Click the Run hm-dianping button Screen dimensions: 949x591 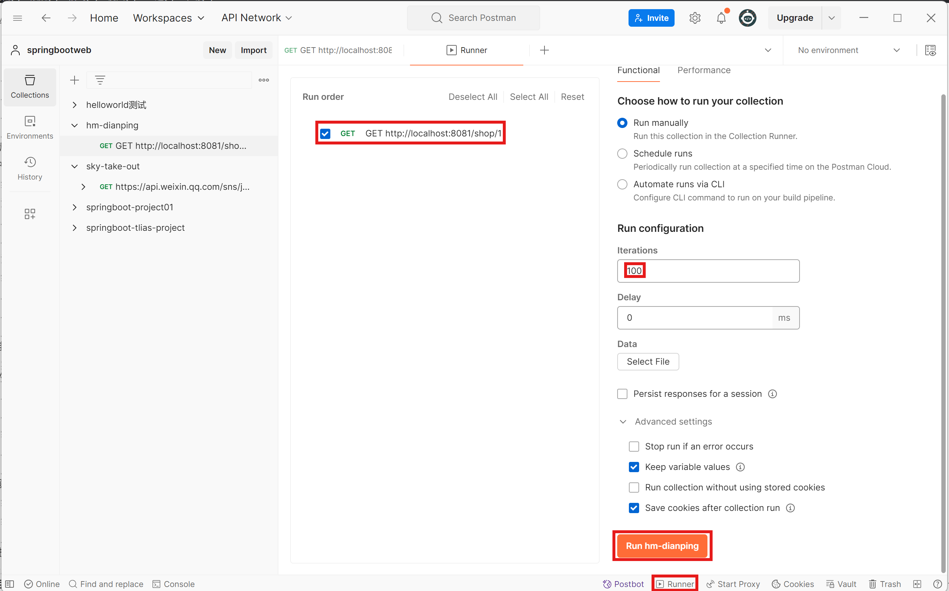662,546
